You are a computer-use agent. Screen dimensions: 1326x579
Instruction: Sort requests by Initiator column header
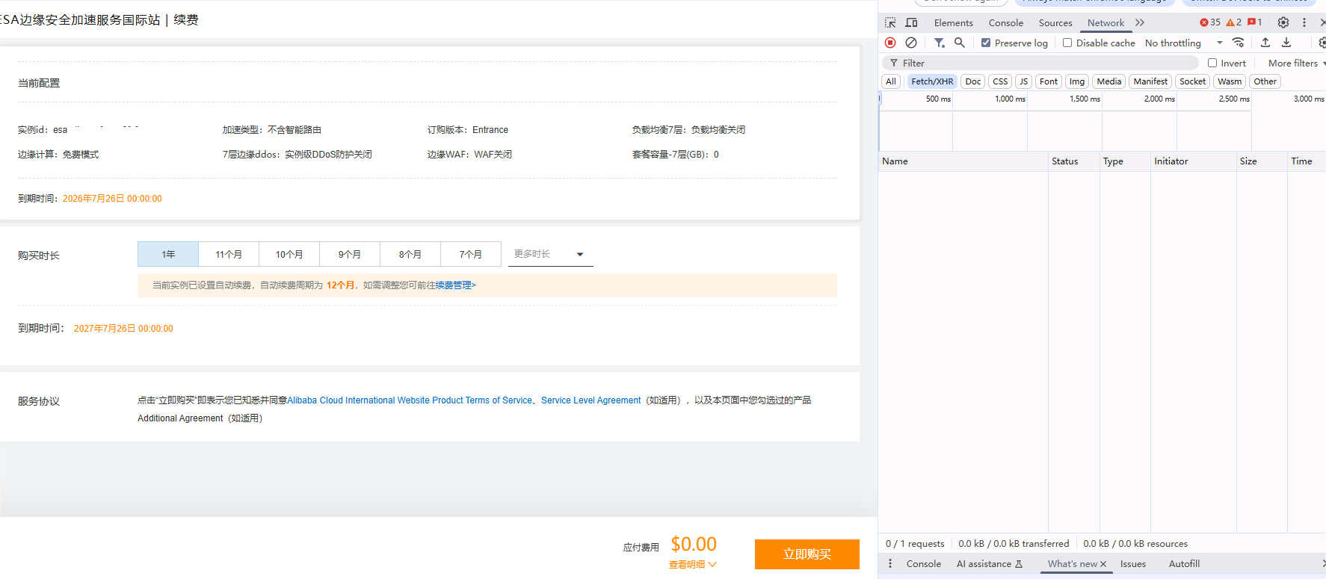(1193, 161)
